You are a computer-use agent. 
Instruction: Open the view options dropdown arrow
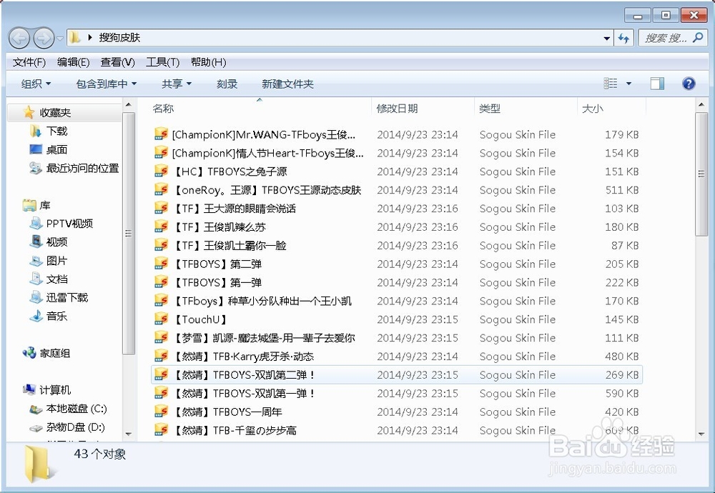pyautogui.click(x=628, y=84)
